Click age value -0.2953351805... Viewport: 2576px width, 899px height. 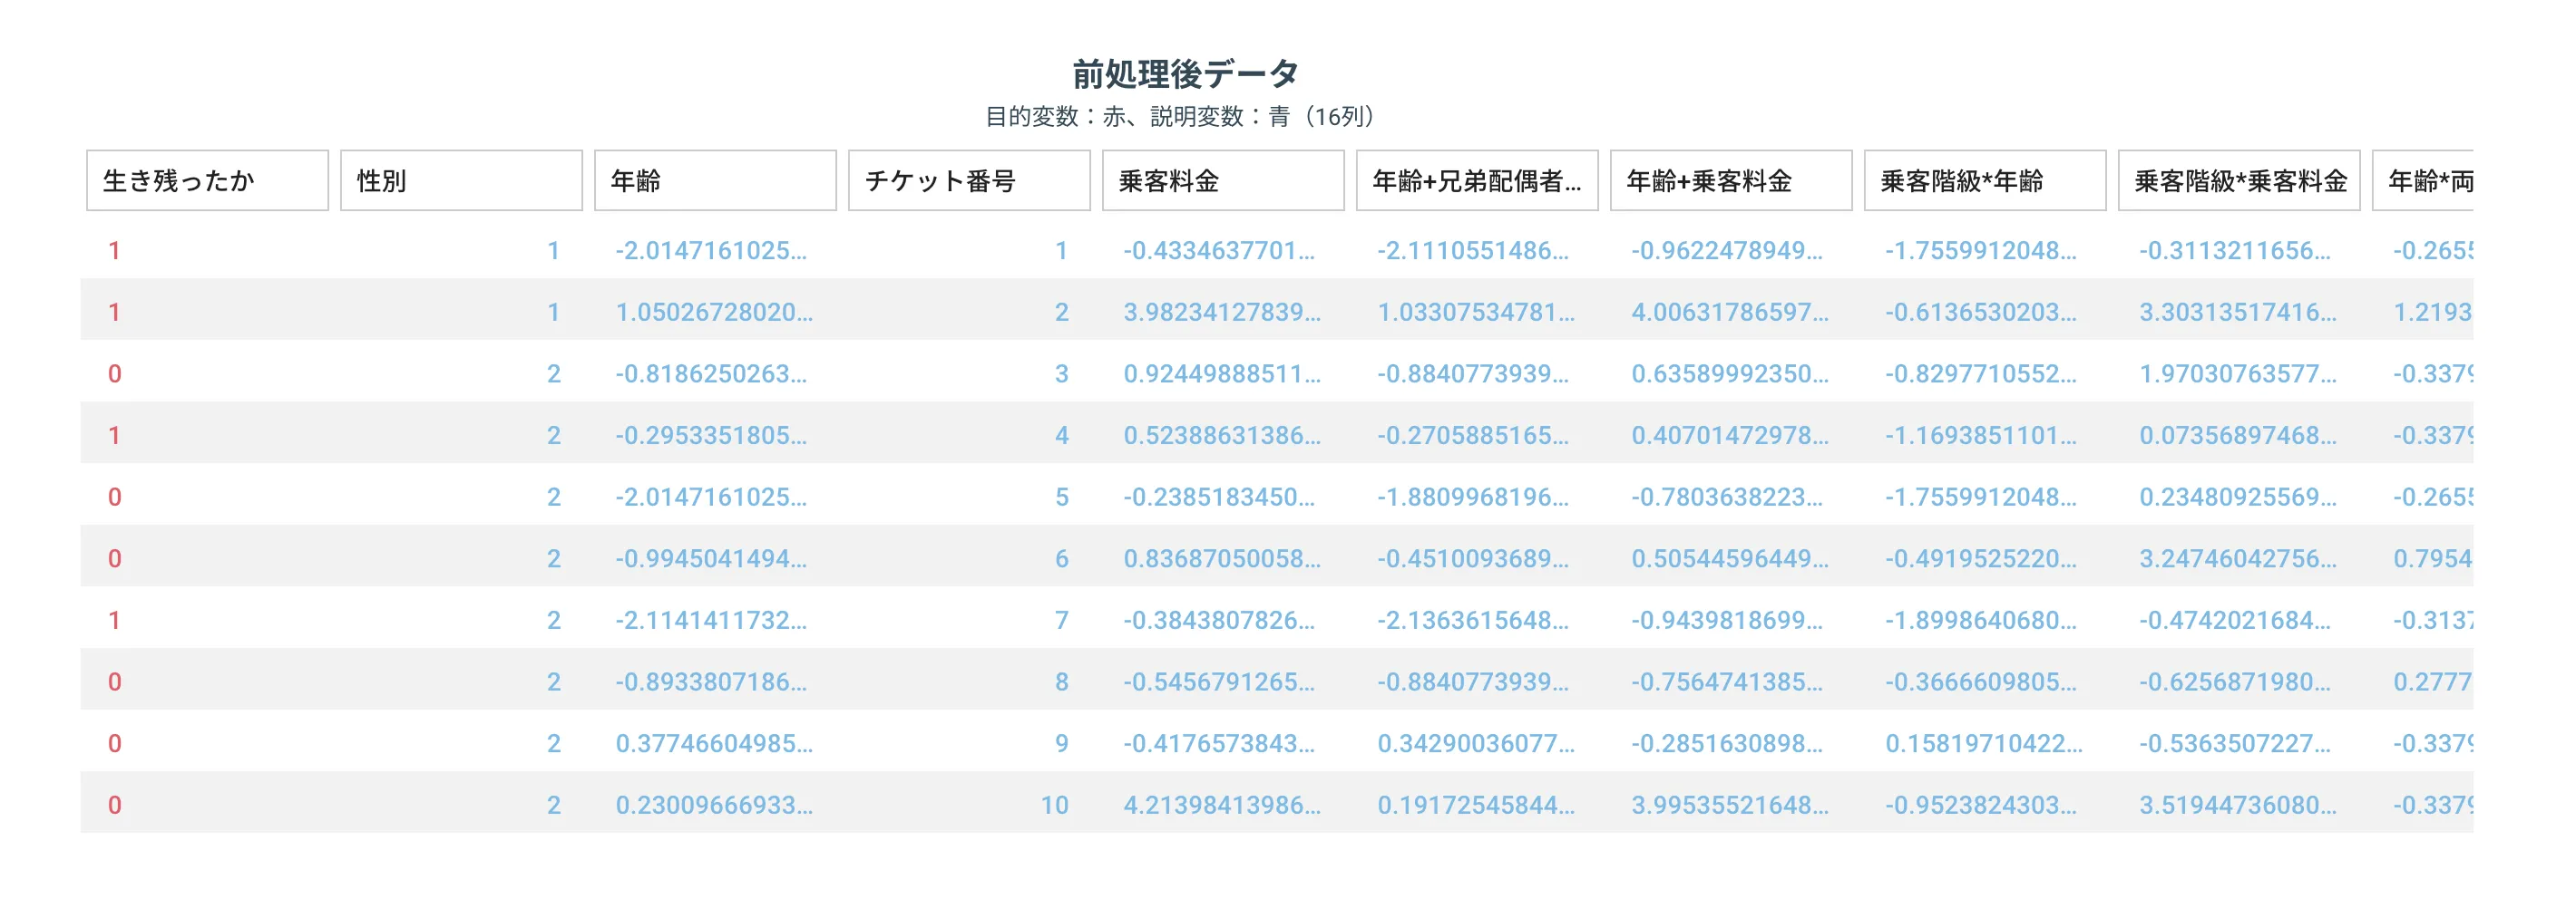[711, 436]
